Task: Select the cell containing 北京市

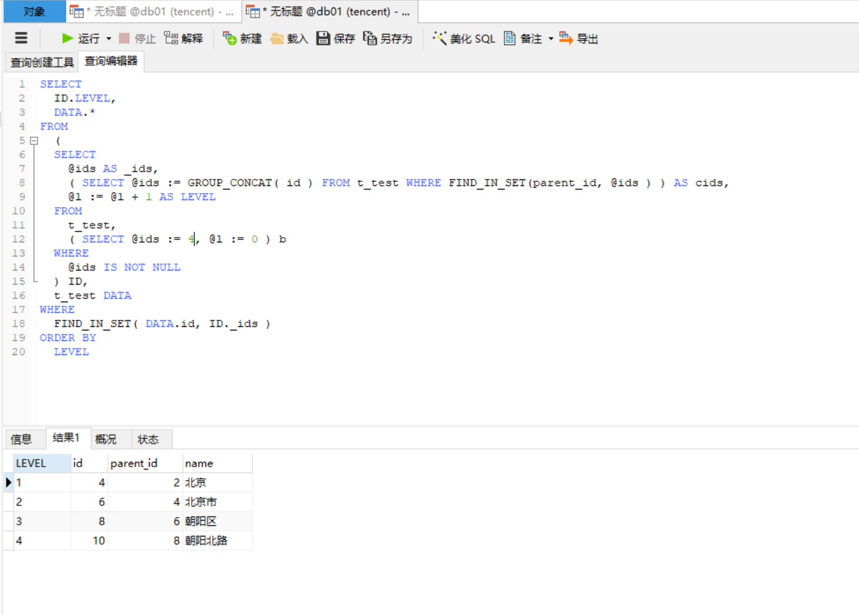Action: 217,502
